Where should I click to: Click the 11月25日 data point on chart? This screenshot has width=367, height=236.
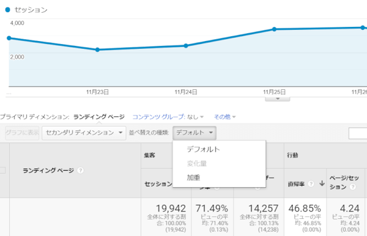click(x=274, y=29)
